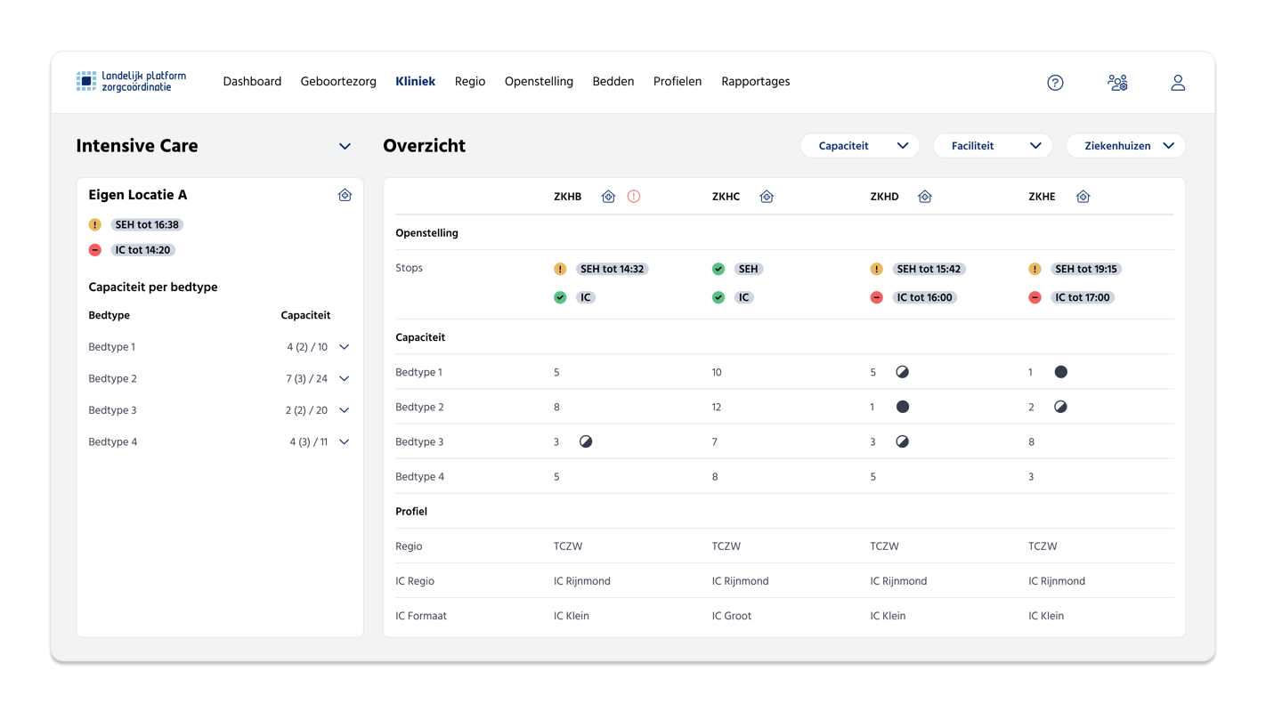
Task: Click the Eigen Locatie A hospital icon
Action: tap(345, 195)
